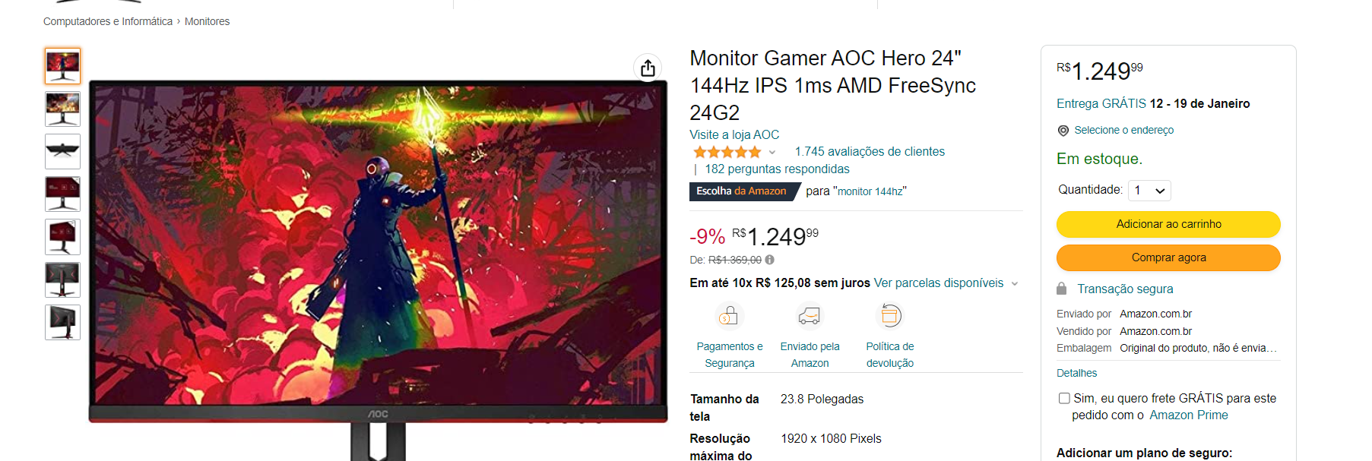Click Adicionar ao carrinho button
The image size is (1372, 461).
pos(1168,224)
